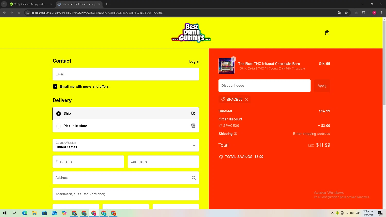Close the Checkout Best Damn Gummy tab
The width and height of the screenshot is (386, 217).
(99, 4)
